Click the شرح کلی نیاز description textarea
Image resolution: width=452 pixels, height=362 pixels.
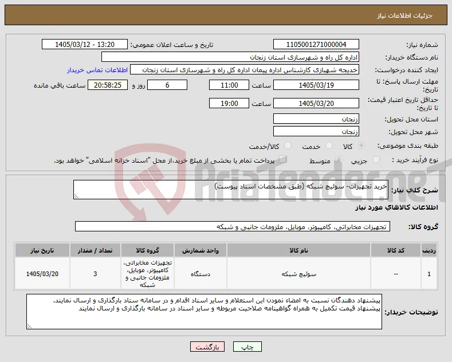point(231,190)
